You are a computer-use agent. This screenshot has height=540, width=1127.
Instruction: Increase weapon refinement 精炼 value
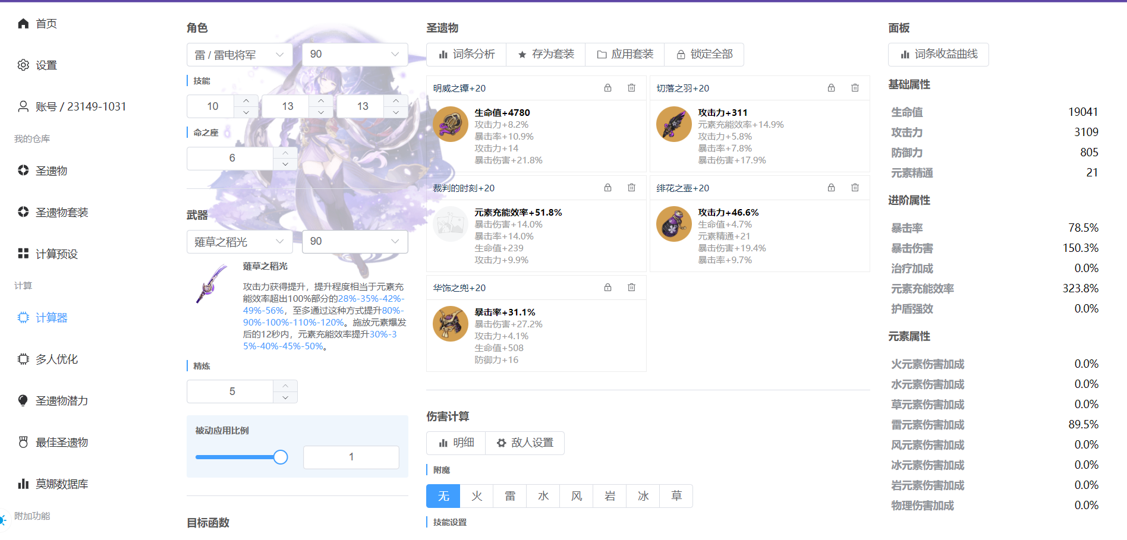(x=285, y=386)
